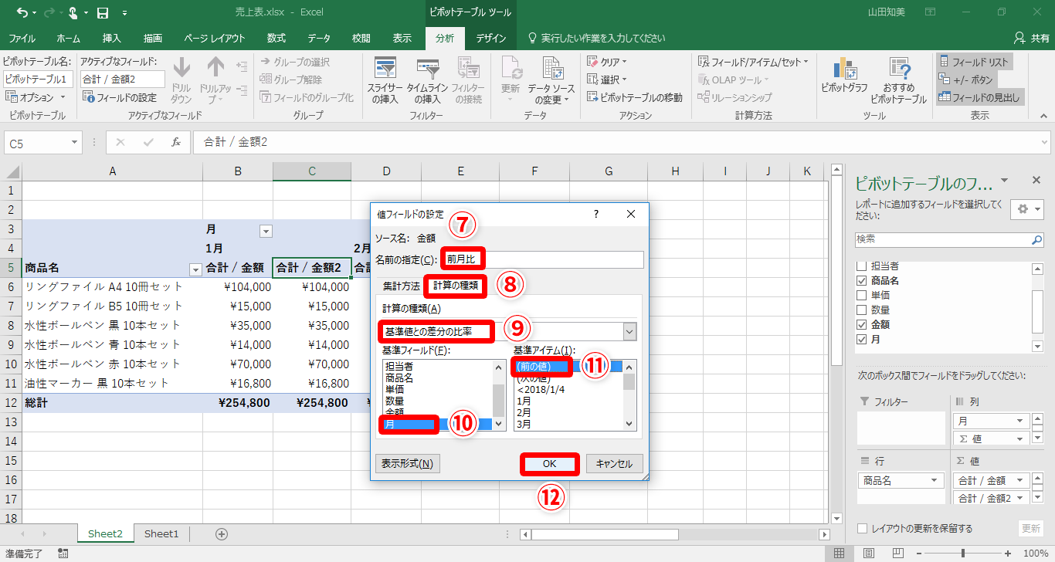Select 月 in the base field list
Screen dimensions: 1055x562
click(x=438, y=424)
